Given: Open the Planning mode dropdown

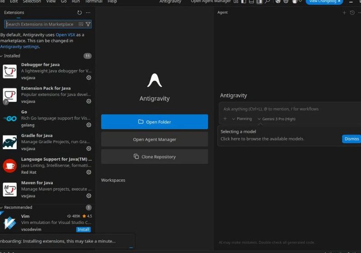Looking at the screenshot, I should (241, 119).
